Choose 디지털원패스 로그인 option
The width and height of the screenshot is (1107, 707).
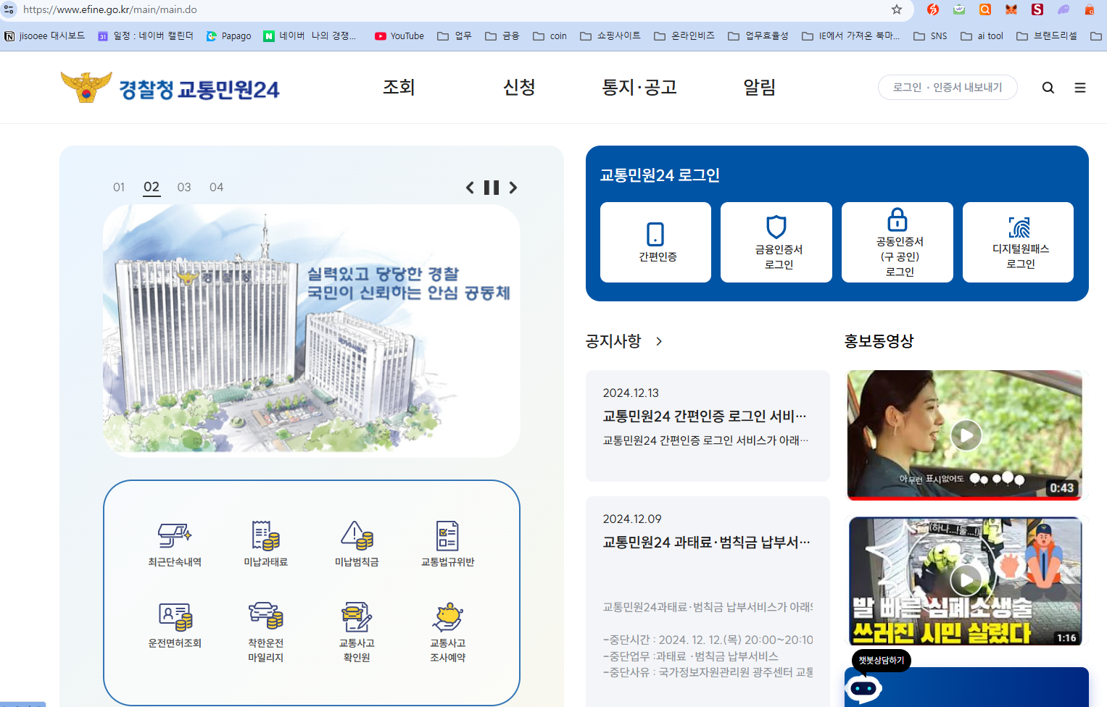point(1018,242)
